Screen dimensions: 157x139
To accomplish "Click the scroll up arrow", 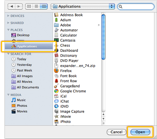I will tap(103, 114).
